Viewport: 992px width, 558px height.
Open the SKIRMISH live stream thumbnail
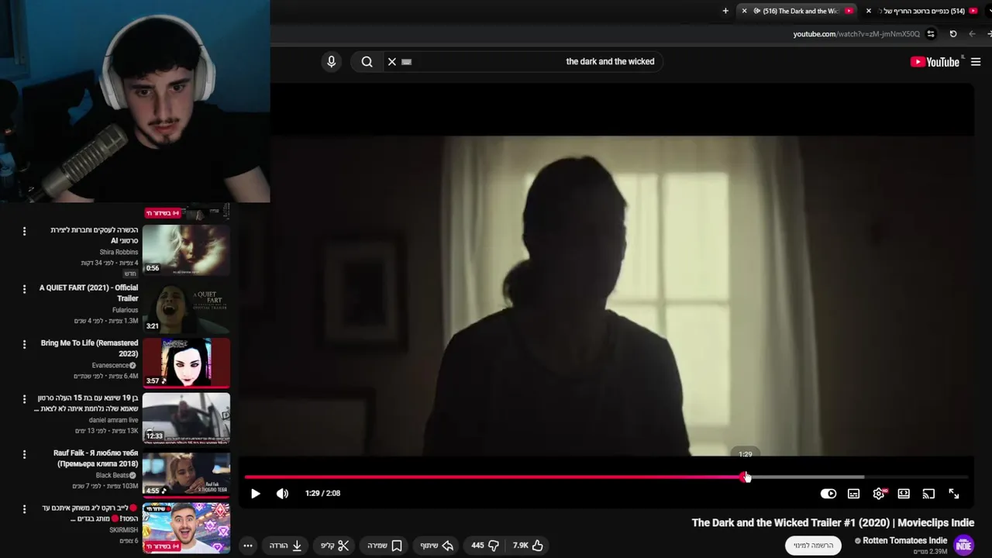pos(186,529)
